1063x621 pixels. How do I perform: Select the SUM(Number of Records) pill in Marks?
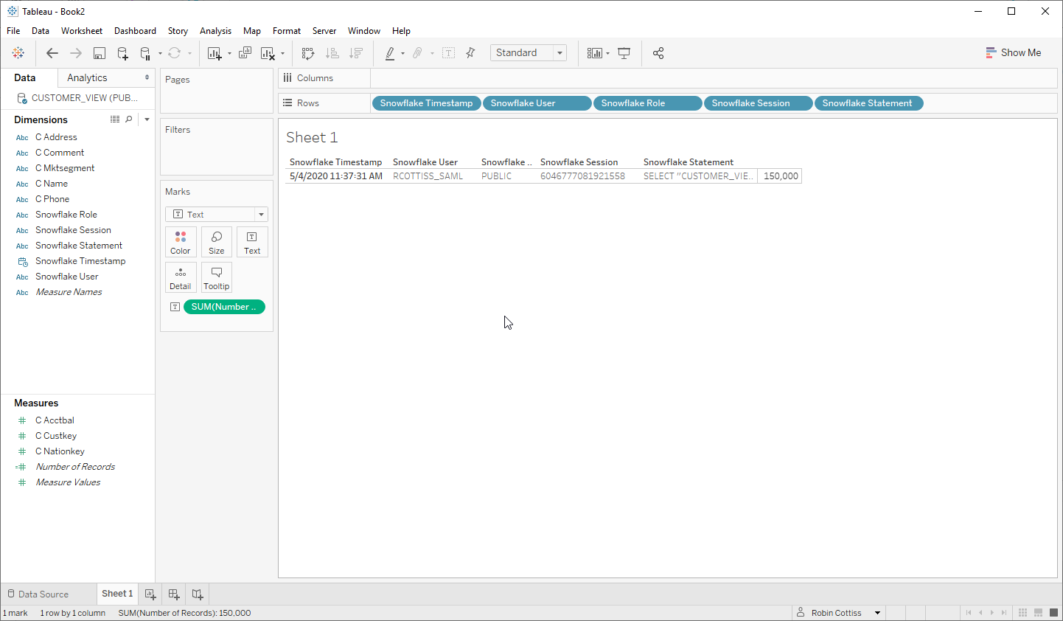[x=224, y=307]
